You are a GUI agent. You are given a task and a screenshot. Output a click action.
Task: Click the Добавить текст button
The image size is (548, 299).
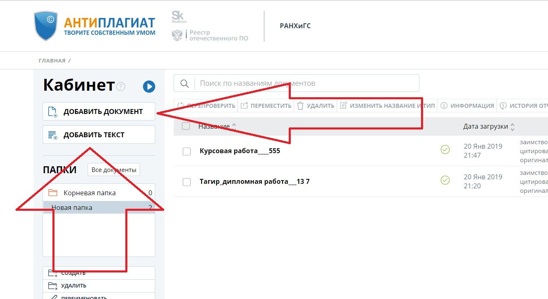[99, 135]
